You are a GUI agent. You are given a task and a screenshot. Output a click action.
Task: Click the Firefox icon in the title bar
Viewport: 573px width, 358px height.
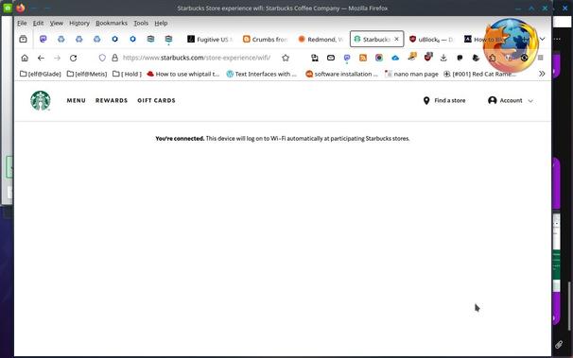point(21,8)
